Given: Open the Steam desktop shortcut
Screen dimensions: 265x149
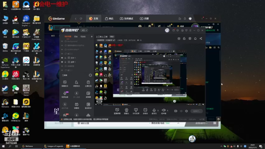Looking at the screenshot, I should click(x=5, y=89).
